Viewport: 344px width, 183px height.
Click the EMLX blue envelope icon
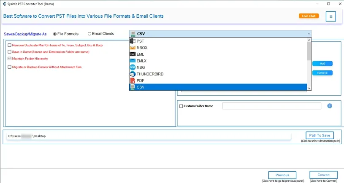tap(133, 61)
